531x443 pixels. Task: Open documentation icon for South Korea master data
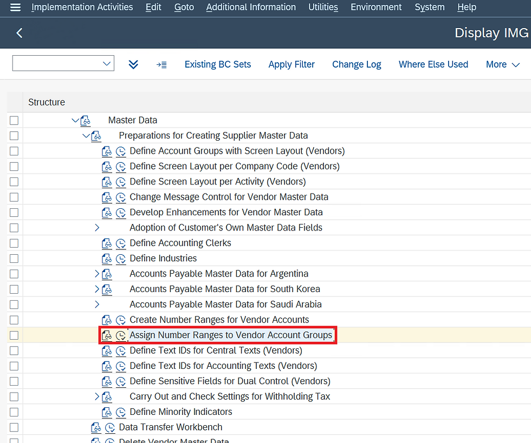click(107, 289)
